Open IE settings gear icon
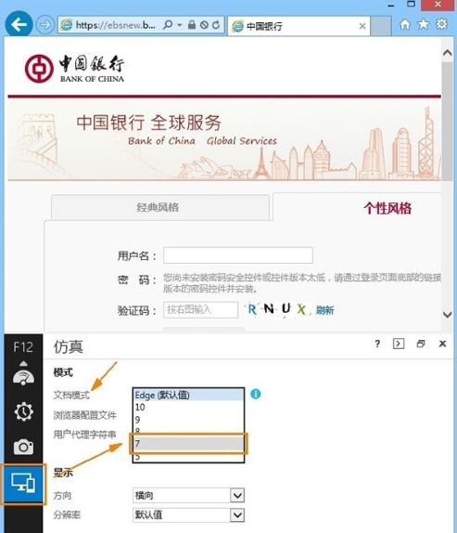Viewport: 457px width, 533px height. [x=442, y=24]
